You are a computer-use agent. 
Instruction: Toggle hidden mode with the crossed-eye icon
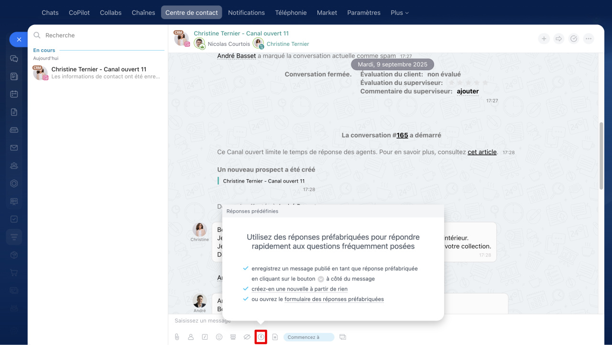247,337
